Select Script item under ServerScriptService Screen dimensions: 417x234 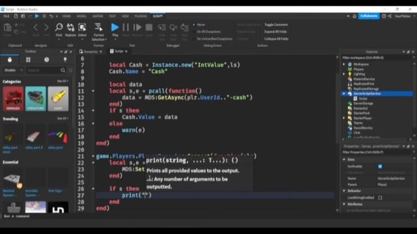click(363, 98)
